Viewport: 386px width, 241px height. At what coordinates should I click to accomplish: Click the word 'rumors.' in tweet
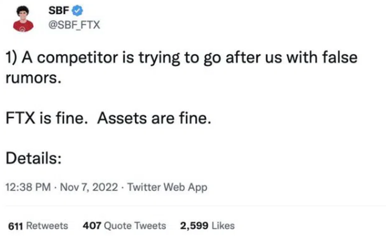click(33, 78)
